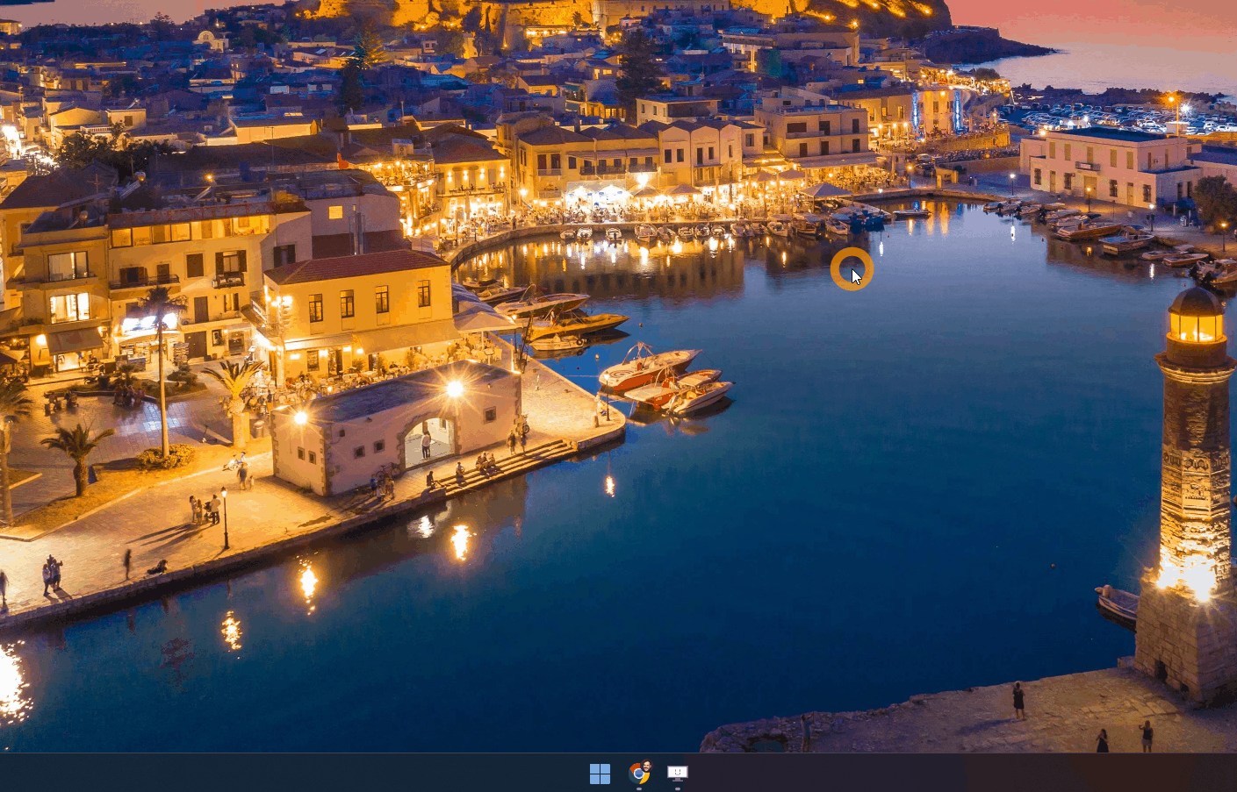This screenshot has height=792, width=1237.
Task: Click the open harbor water on the desktop
Action: click(x=878, y=491)
